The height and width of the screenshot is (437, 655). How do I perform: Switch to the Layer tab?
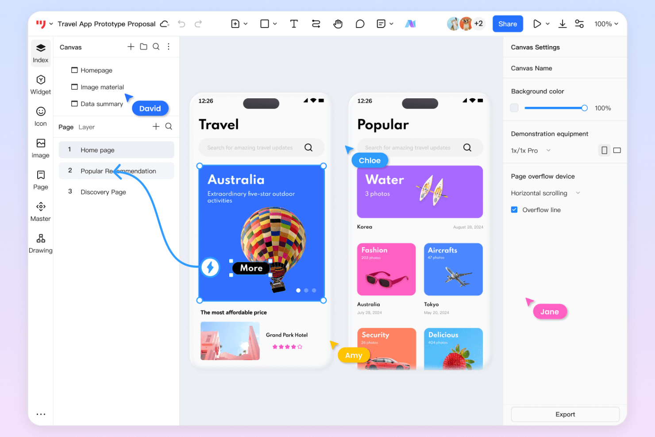[x=87, y=127]
